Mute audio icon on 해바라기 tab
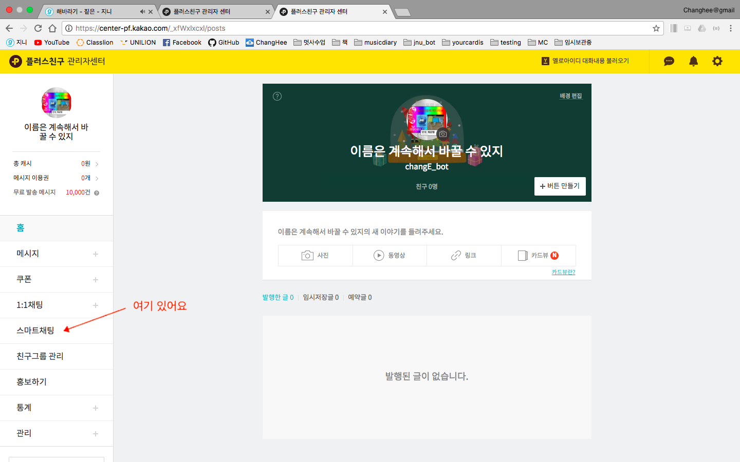 142,11
